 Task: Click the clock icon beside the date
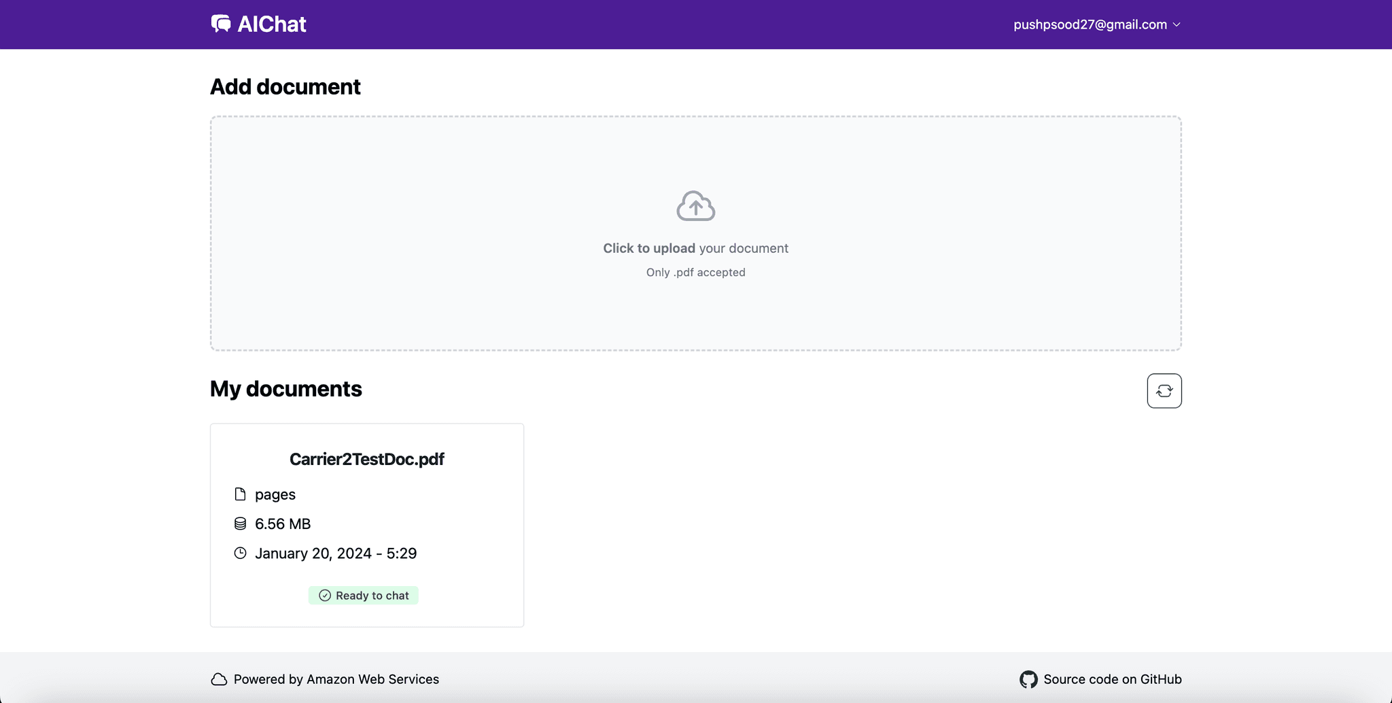[240, 553]
